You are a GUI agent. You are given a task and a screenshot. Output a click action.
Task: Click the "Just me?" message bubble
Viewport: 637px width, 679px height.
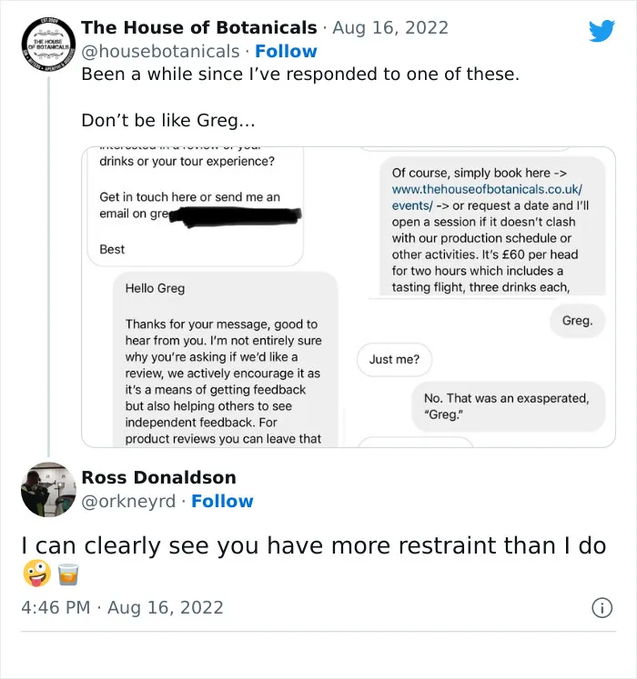coord(394,359)
